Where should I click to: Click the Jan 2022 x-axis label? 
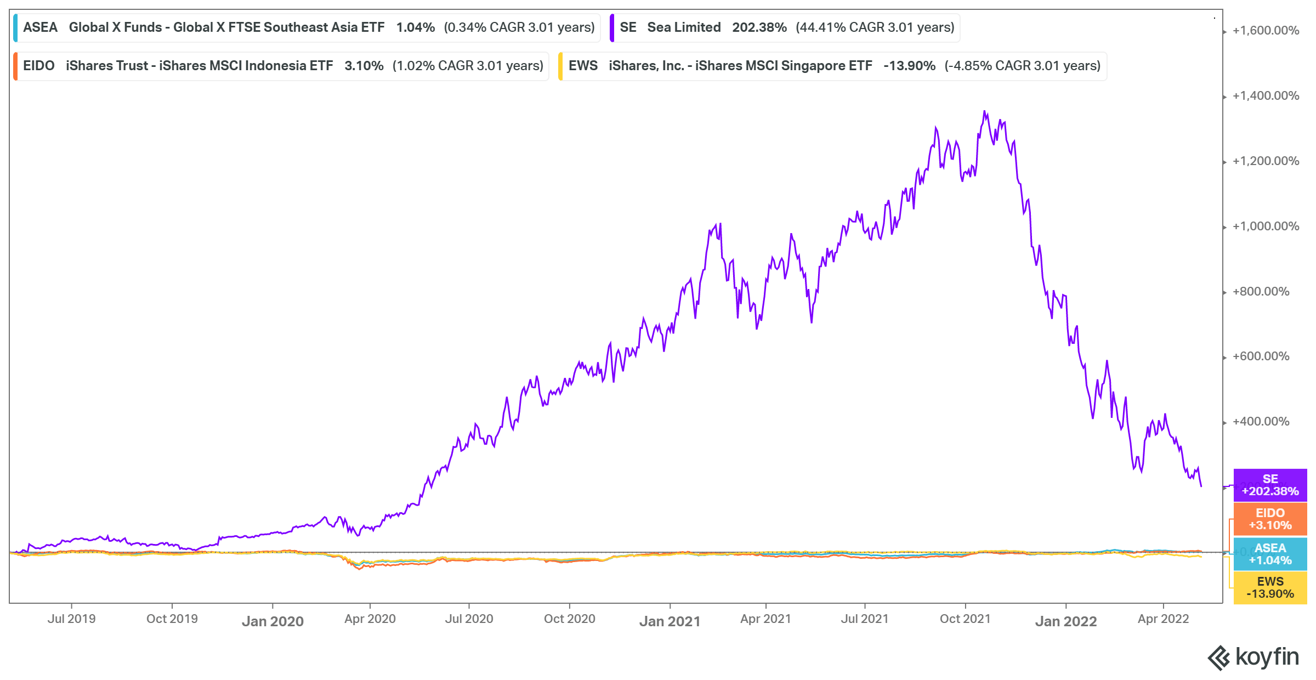1066,621
